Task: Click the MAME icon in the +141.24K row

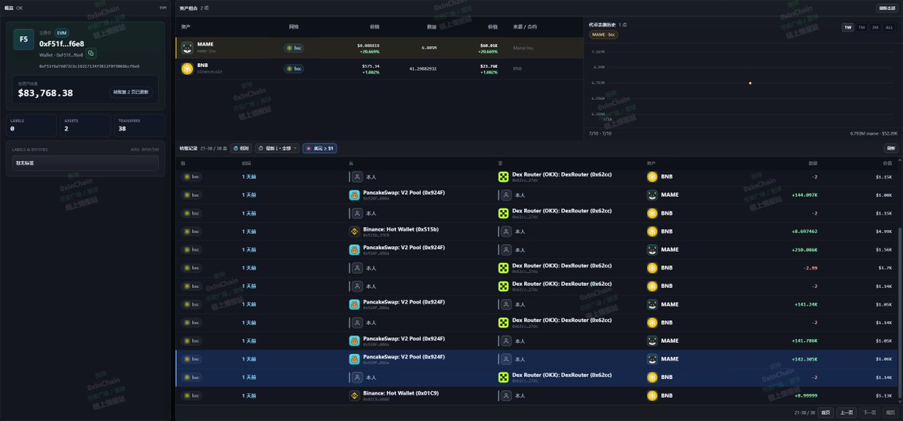Action: 652,304
